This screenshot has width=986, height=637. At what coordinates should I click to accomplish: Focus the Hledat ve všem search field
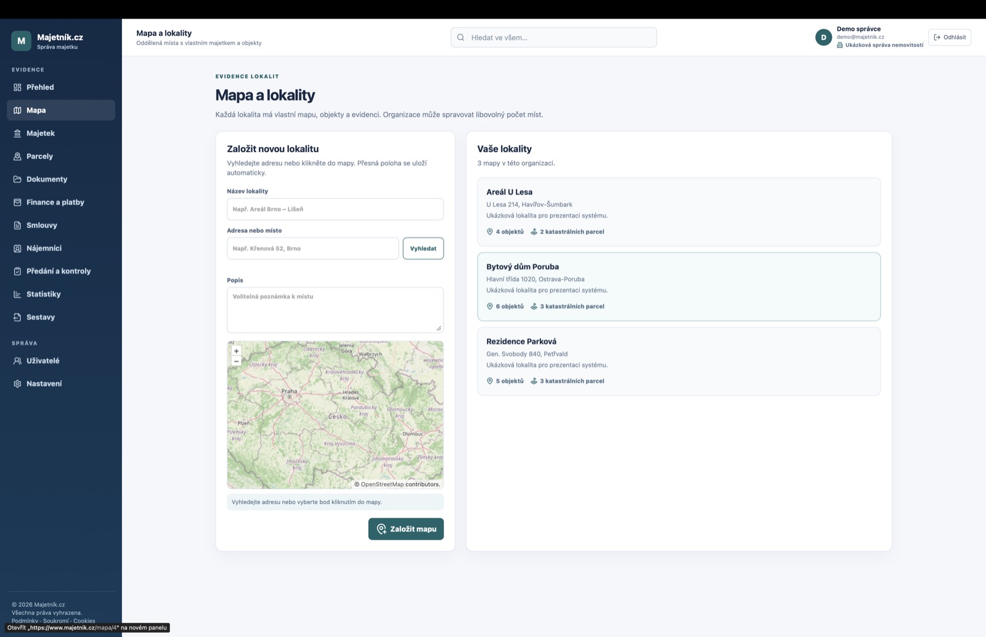[553, 38]
